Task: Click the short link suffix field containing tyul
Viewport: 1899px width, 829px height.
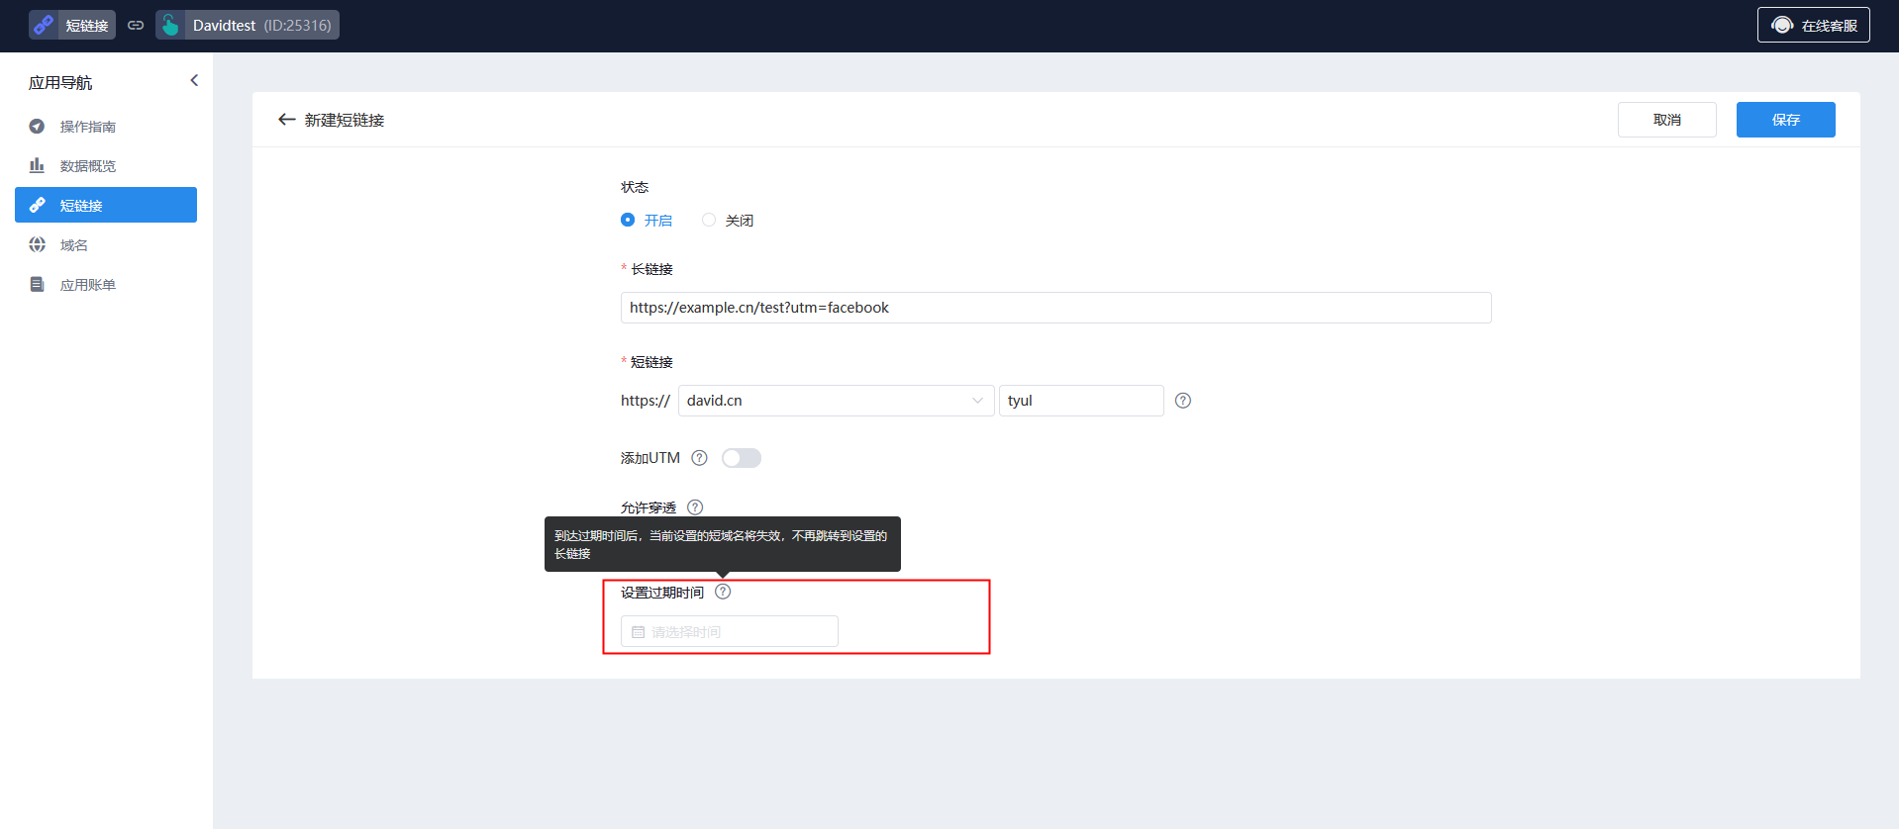Action: click(1081, 401)
